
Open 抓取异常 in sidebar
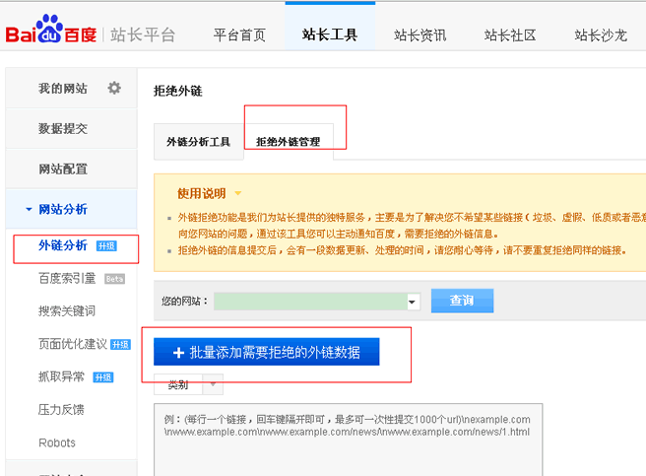coord(61,376)
